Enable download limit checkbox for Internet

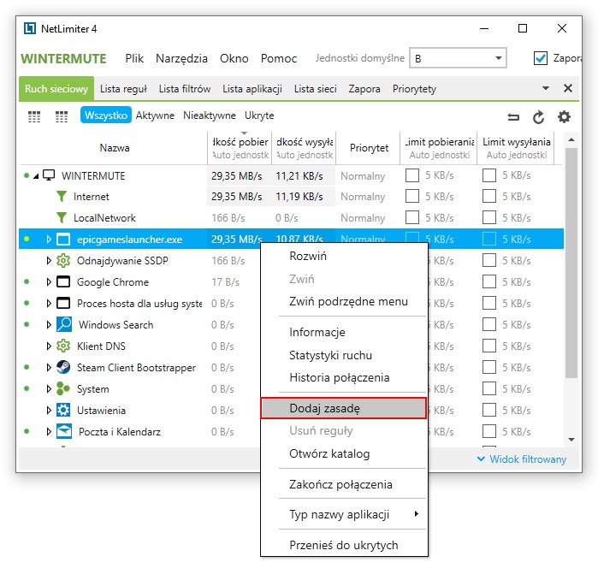click(x=412, y=197)
